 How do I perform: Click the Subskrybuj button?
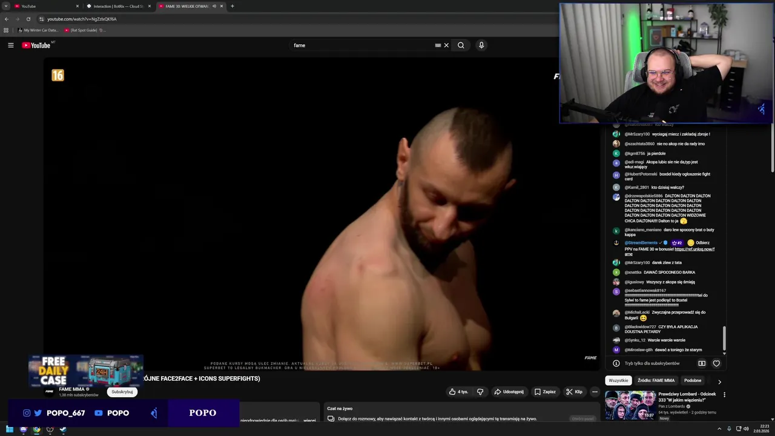click(x=122, y=392)
